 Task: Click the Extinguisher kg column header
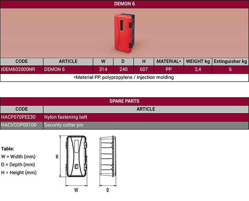click(230, 62)
